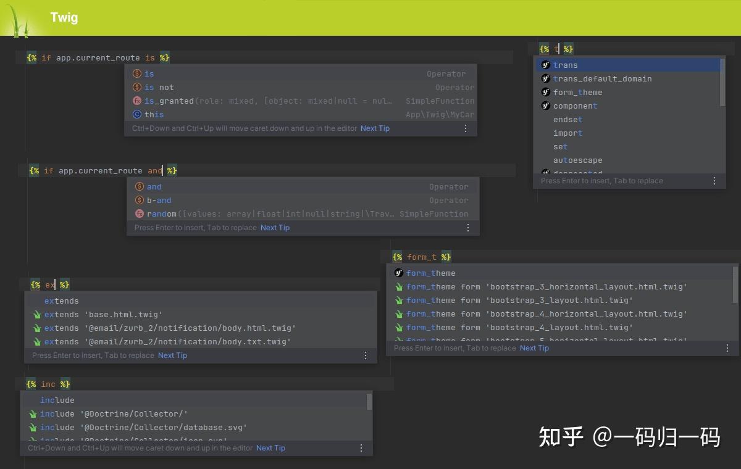Viewport: 741px width, 469px height.
Task: Select the 'and' operator completion item
Action: (x=303, y=186)
